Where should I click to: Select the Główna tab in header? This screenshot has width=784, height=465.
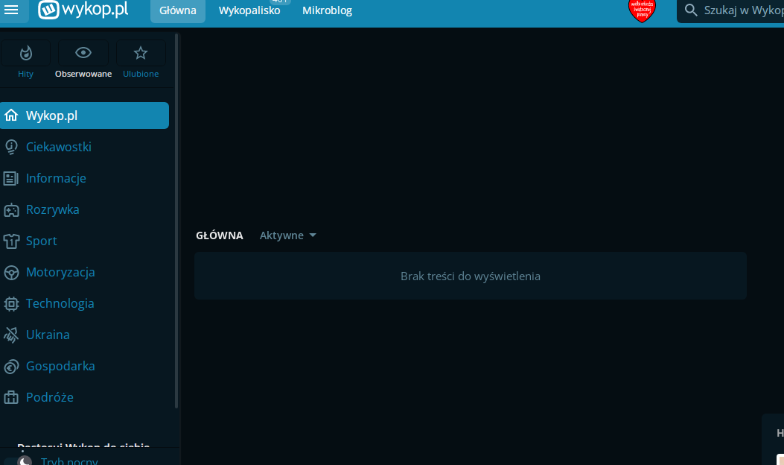[178, 10]
